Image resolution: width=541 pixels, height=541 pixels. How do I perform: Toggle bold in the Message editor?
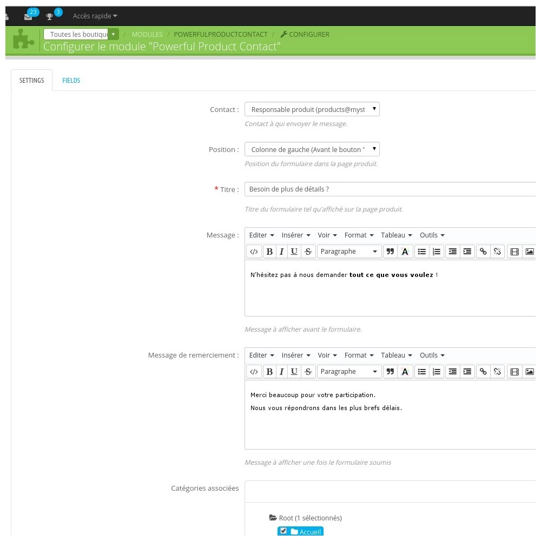click(269, 252)
